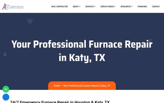
Task: Expand the Services menu
Action: point(90,6)
